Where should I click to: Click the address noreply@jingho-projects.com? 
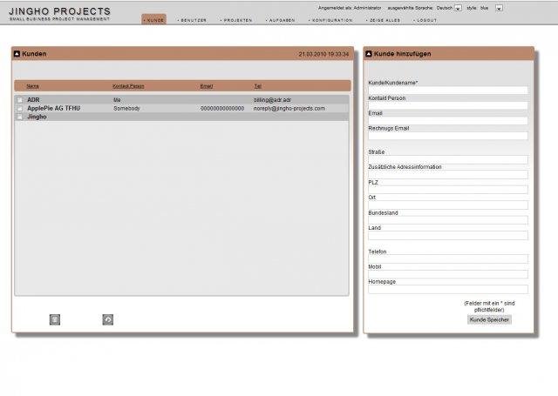pos(289,108)
